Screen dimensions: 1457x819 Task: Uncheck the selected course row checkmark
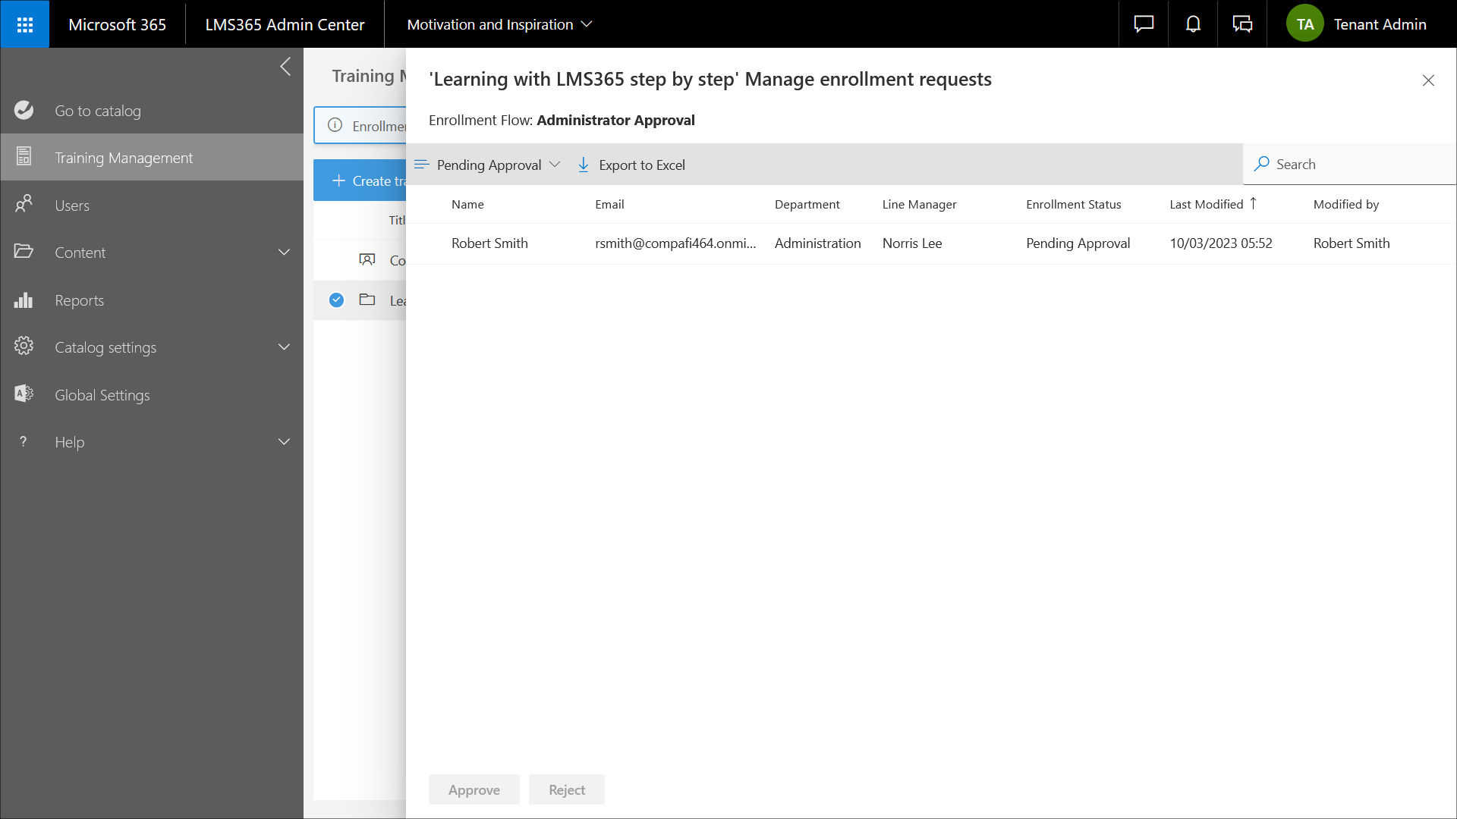336,300
